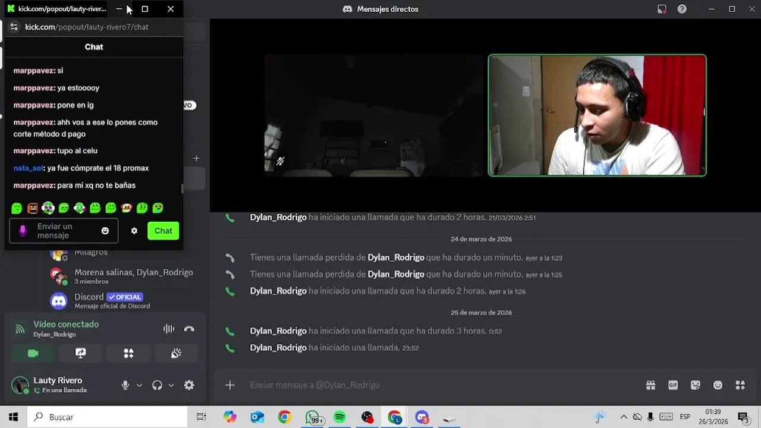This screenshot has height=428, width=761.
Task: Click marppavez on 'tupo al celu' message
Action: (34, 151)
